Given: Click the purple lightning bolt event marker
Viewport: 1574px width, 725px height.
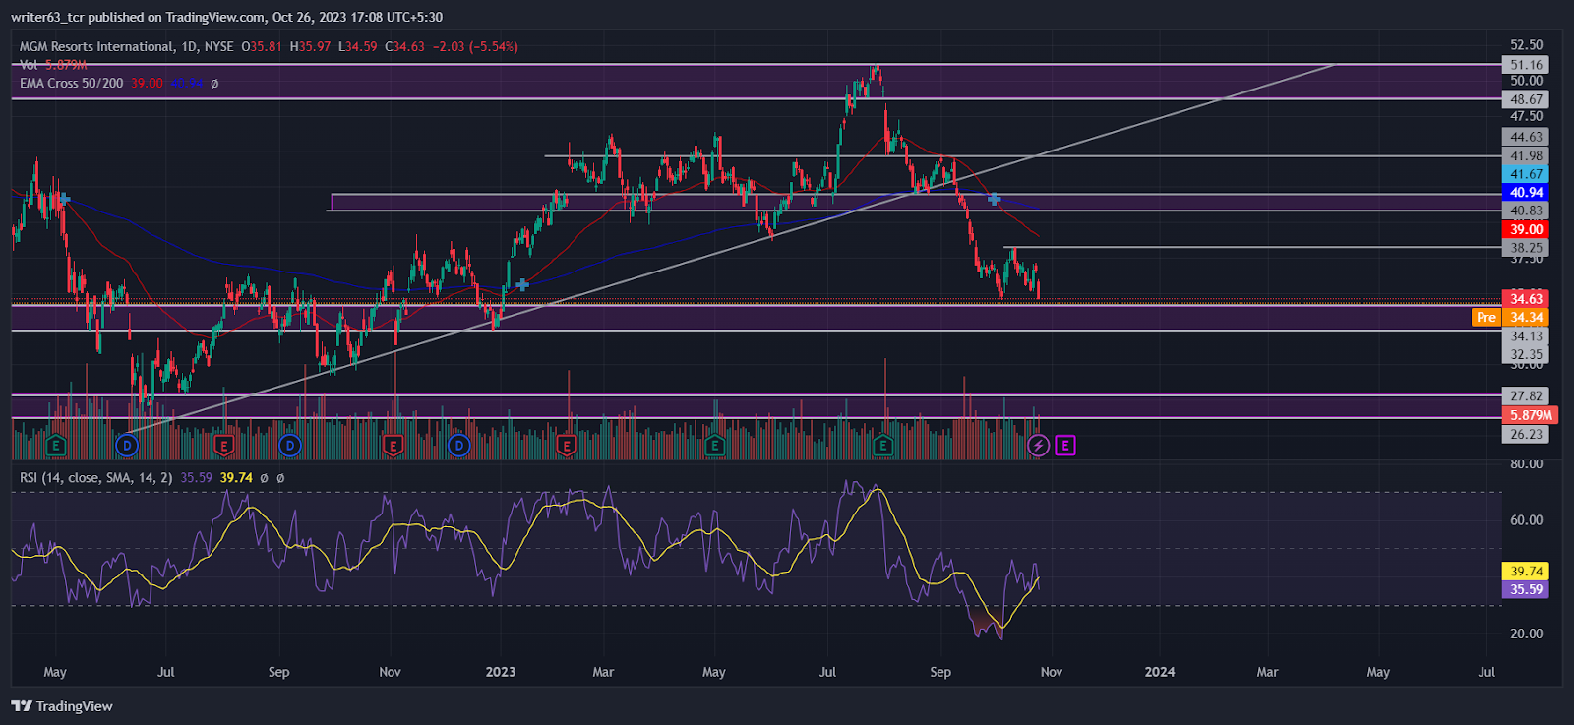Looking at the screenshot, I should [x=1038, y=446].
